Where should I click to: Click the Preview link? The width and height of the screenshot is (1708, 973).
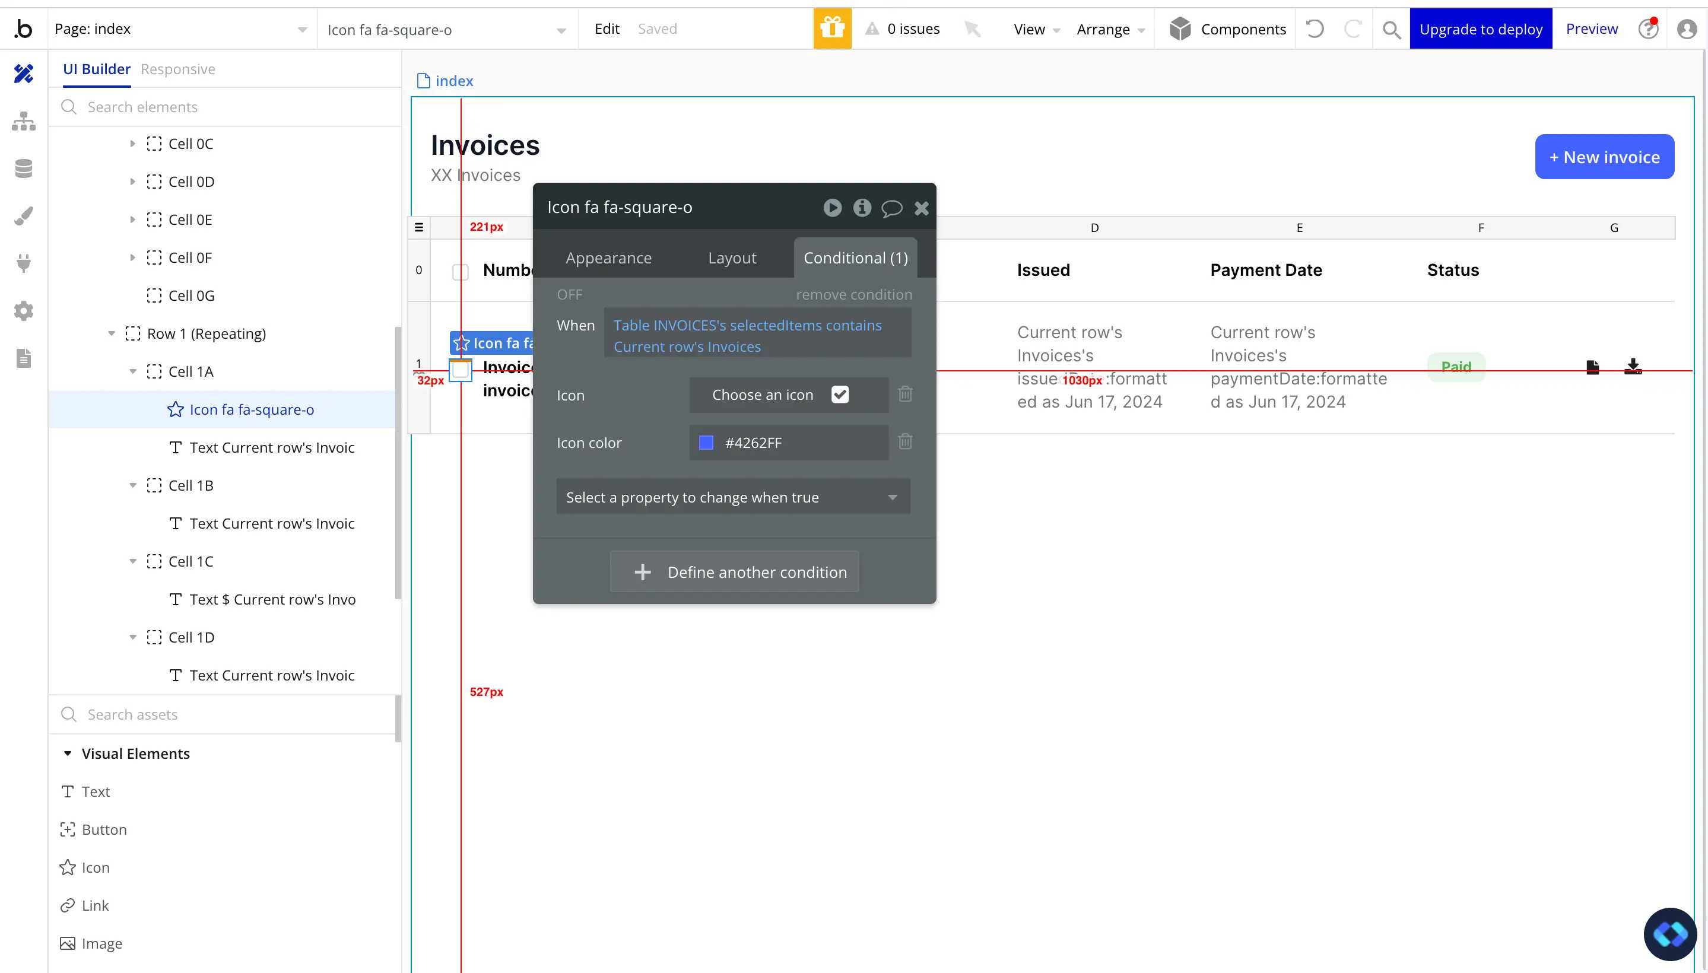[x=1592, y=28]
